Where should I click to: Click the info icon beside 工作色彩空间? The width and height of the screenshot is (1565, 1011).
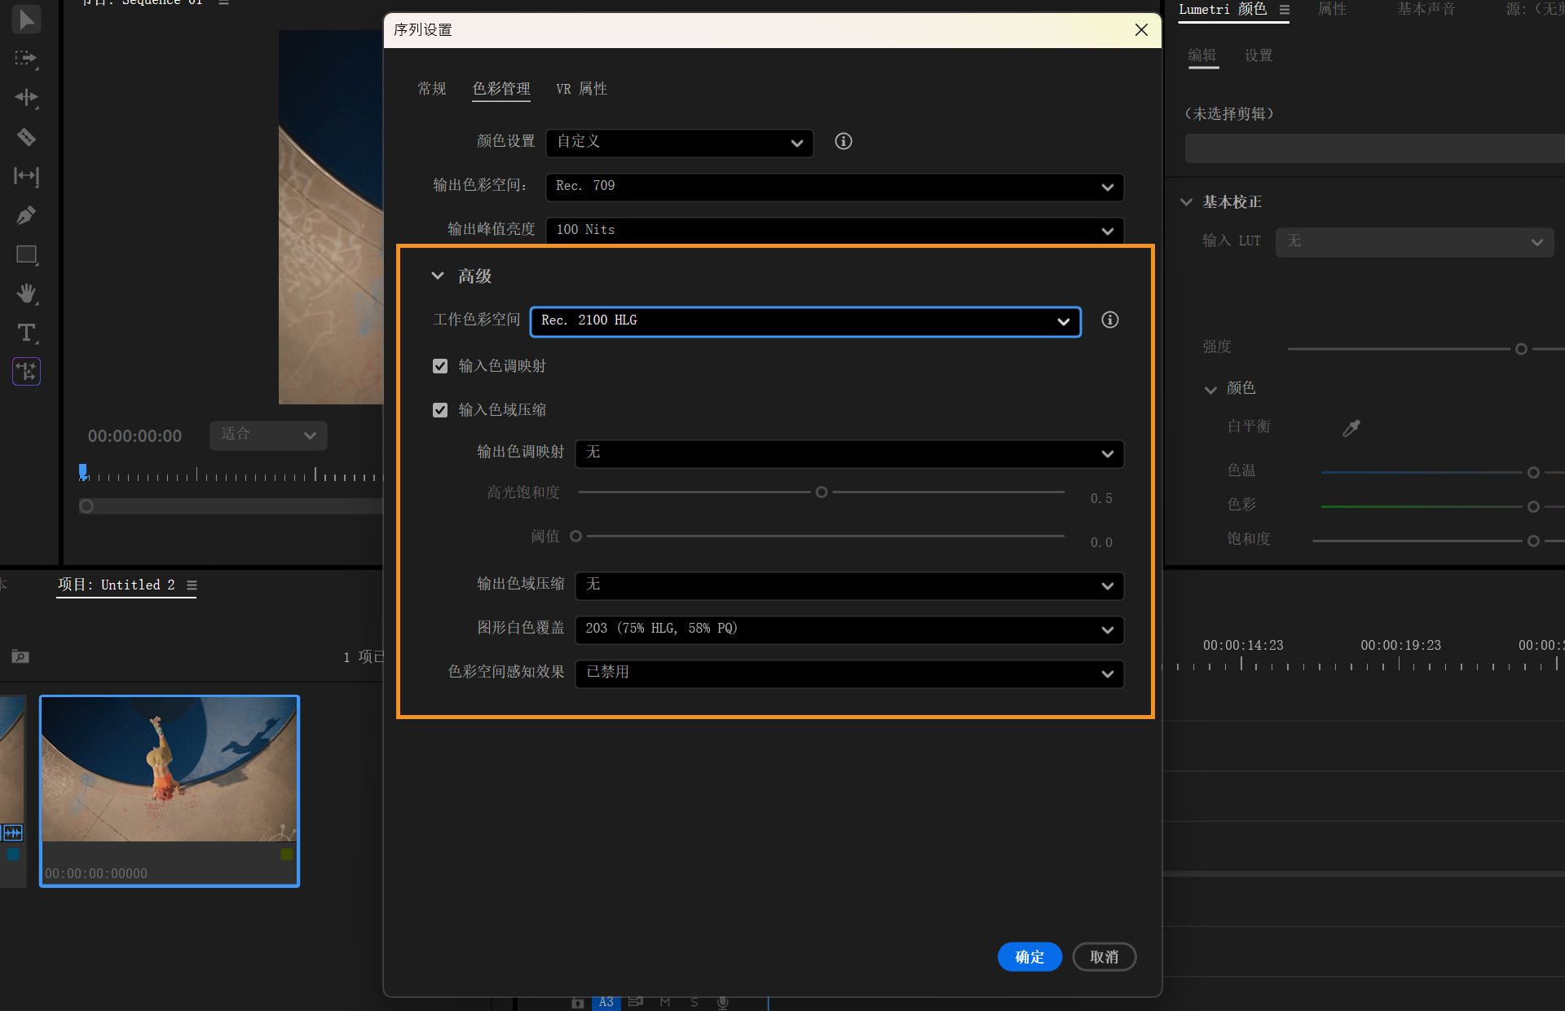pyautogui.click(x=1109, y=320)
